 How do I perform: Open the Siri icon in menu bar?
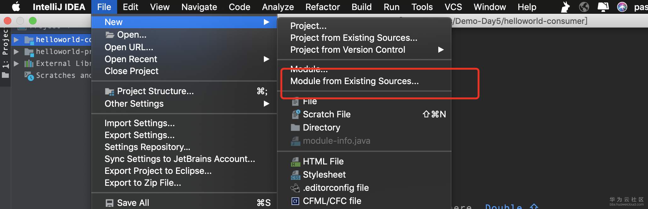pyautogui.click(x=622, y=7)
